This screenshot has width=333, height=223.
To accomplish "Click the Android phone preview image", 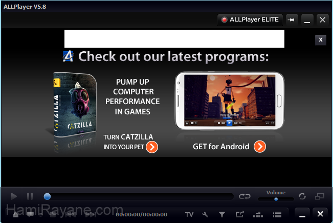I will click(x=230, y=100).
